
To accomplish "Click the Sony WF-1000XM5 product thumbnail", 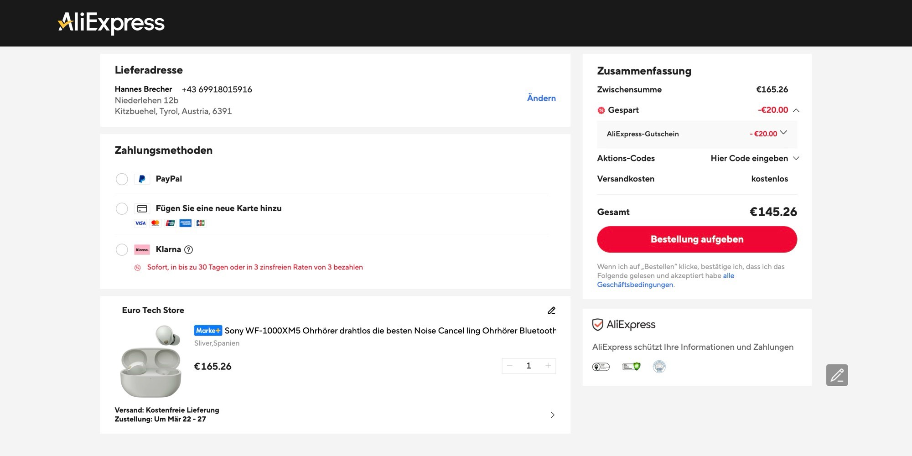I will (151, 361).
